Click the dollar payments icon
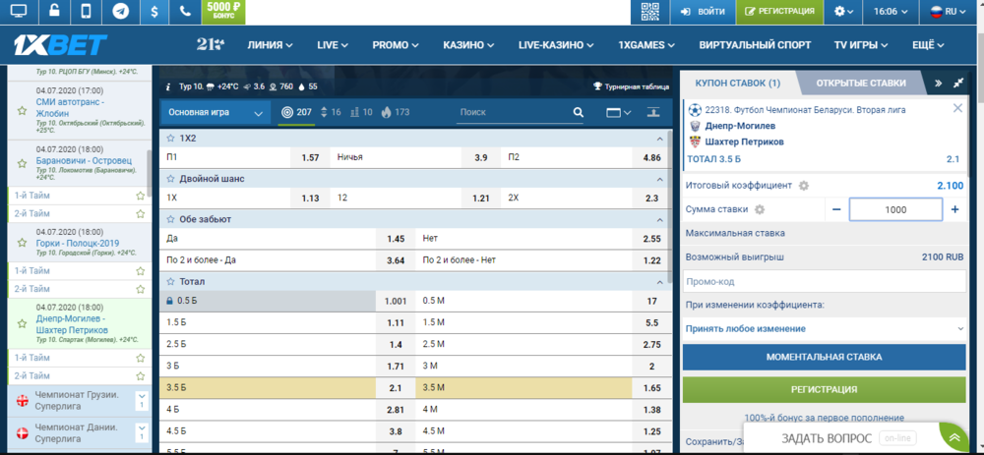Screen dimensions: 984x455 154,11
